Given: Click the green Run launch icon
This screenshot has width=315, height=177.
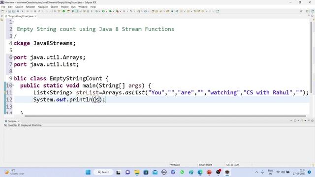Looking at the screenshot, I should coord(103,11).
